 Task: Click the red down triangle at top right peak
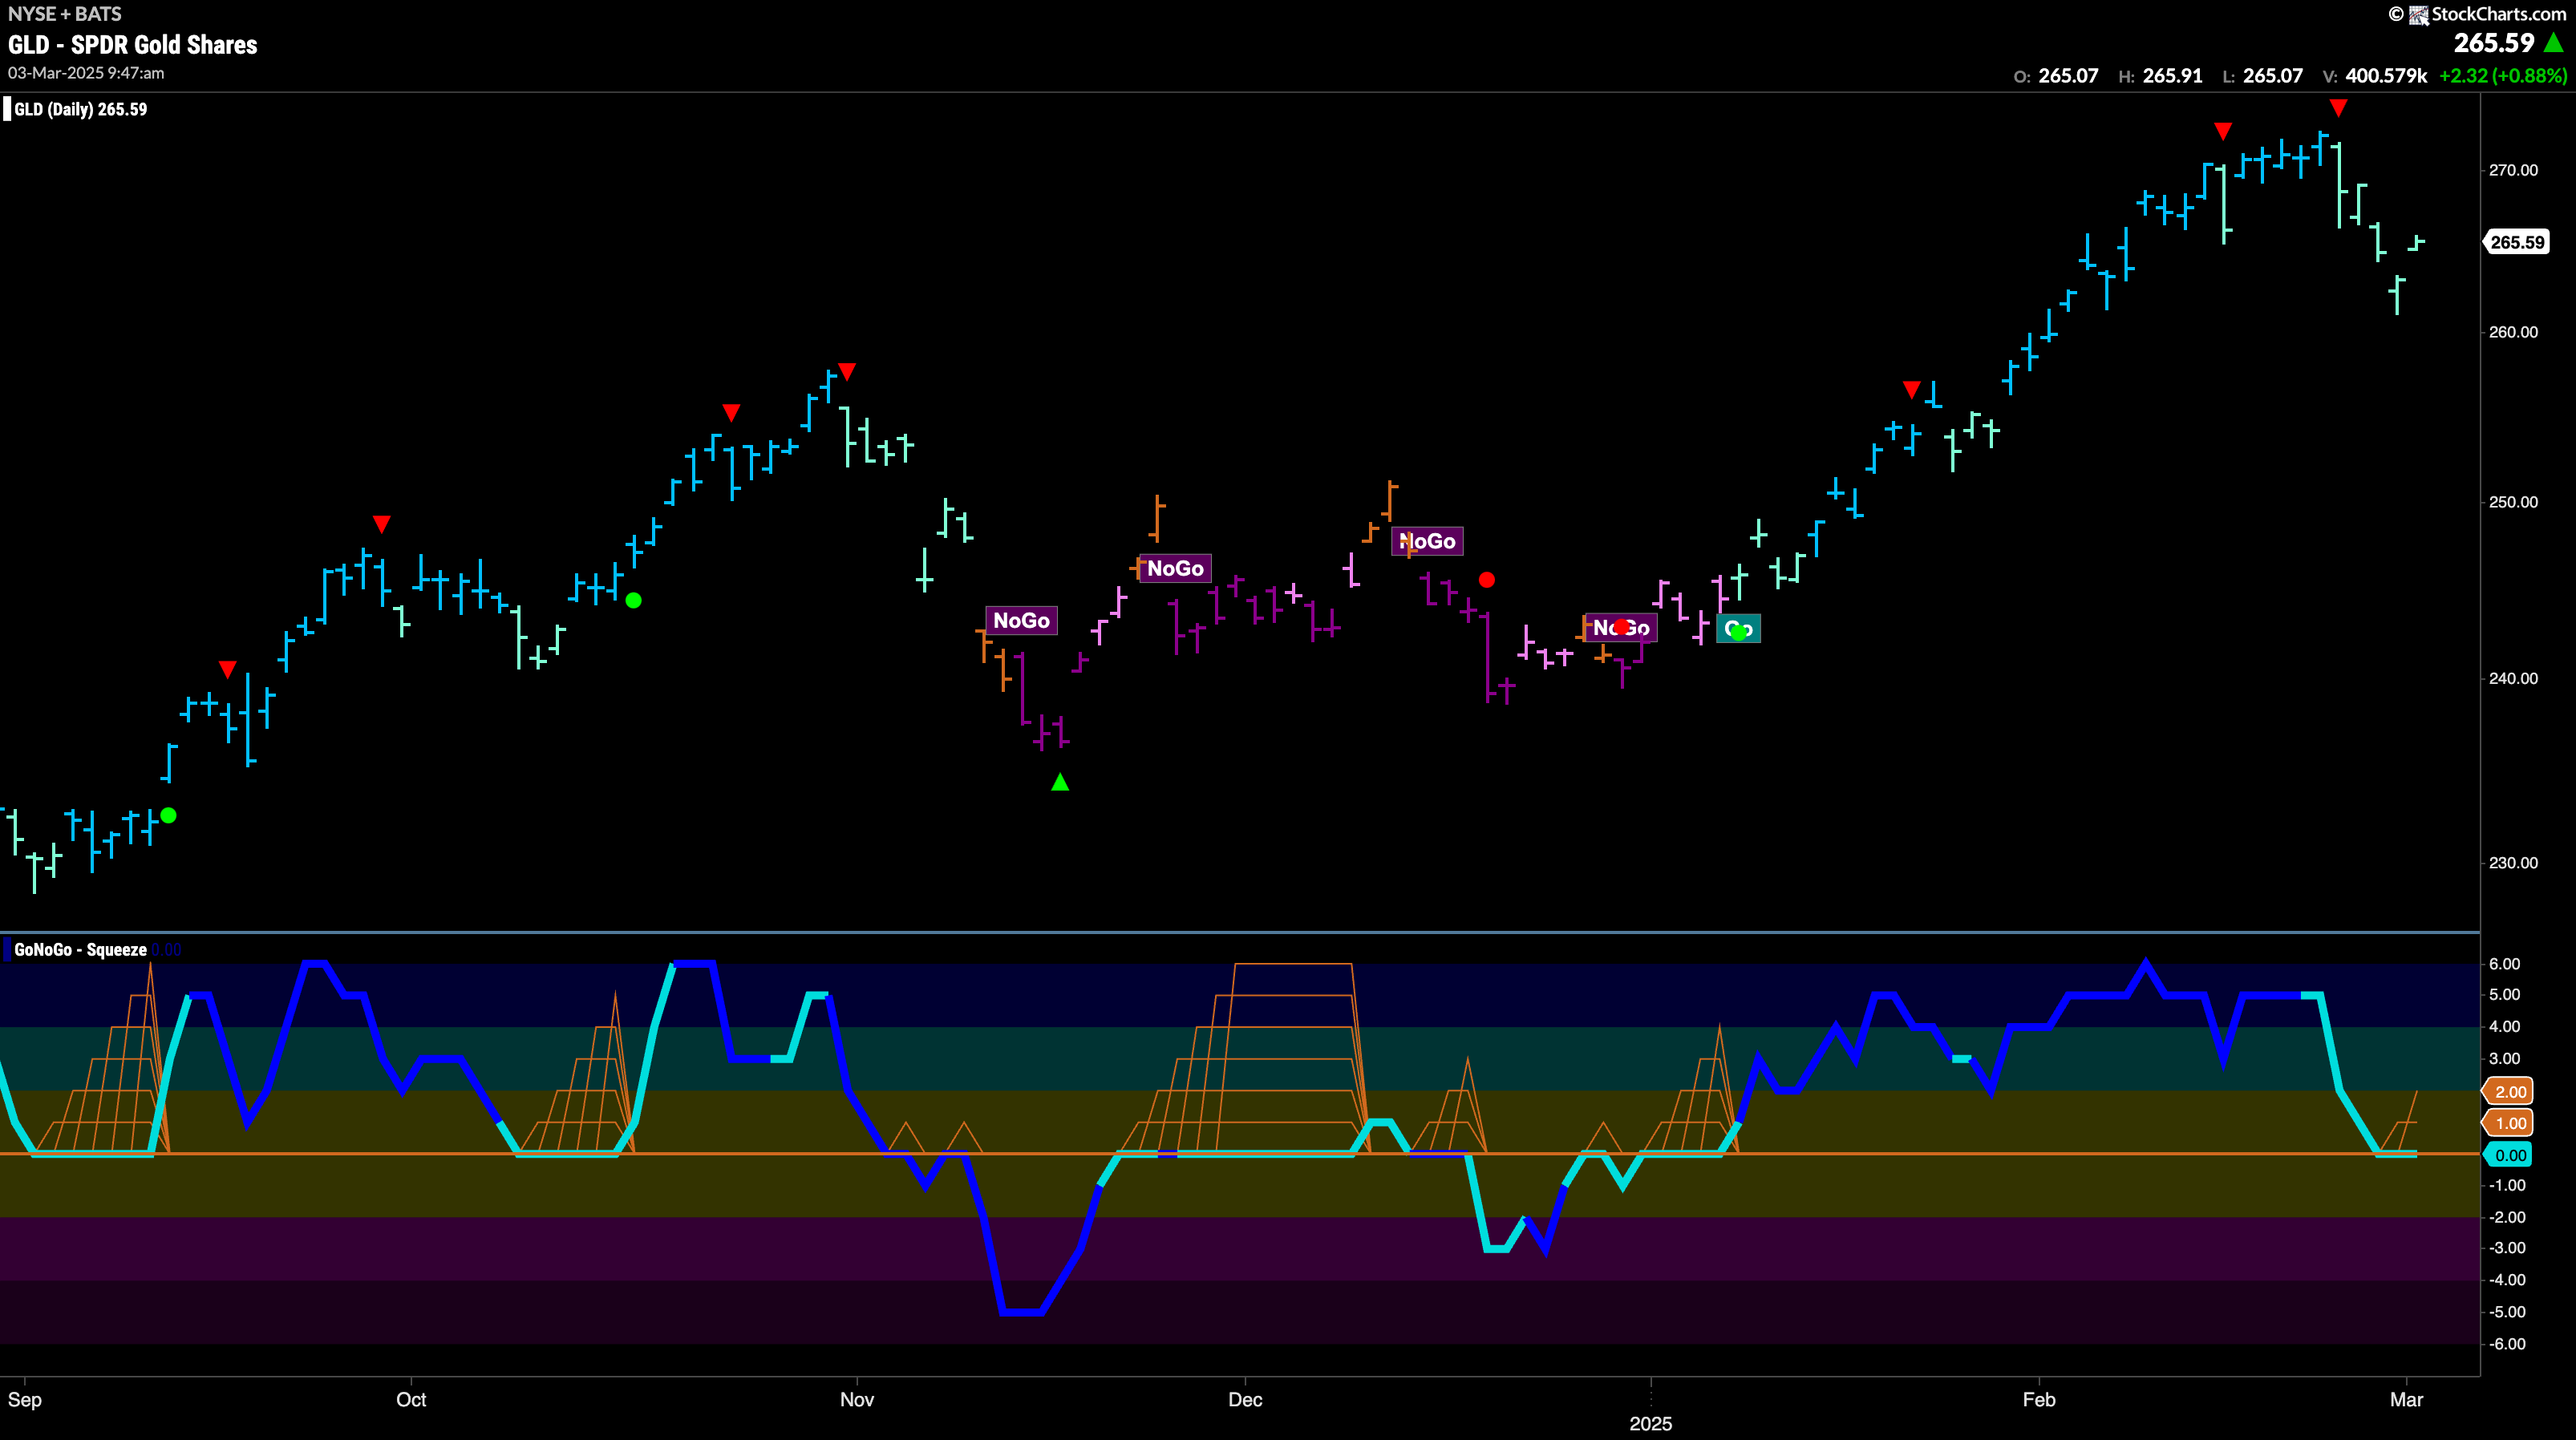click(x=2338, y=107)
